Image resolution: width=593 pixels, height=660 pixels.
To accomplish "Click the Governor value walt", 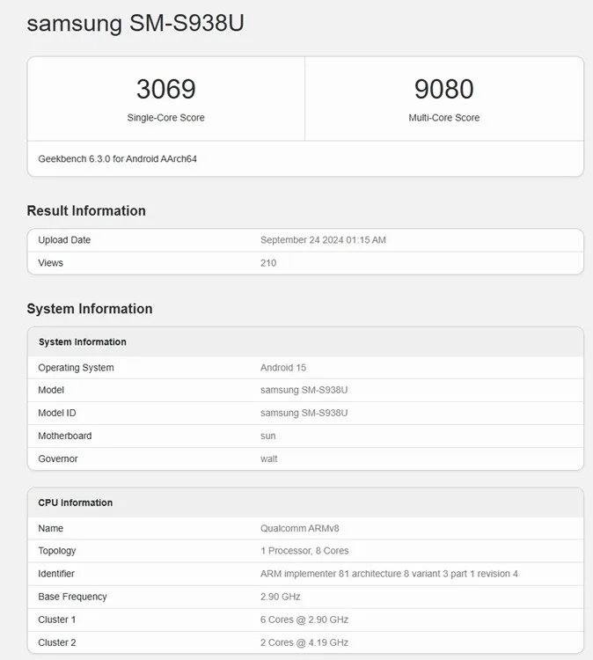I will click(269, 458).
